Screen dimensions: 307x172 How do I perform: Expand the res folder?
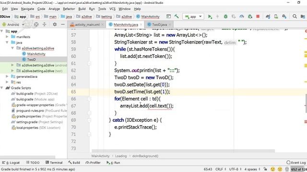pyautogui.click(x=7, y=82)
